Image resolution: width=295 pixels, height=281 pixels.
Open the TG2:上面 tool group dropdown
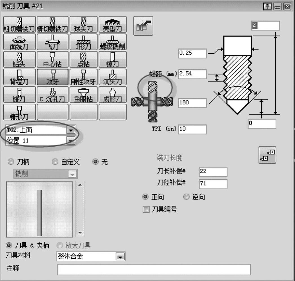[71, 130]
